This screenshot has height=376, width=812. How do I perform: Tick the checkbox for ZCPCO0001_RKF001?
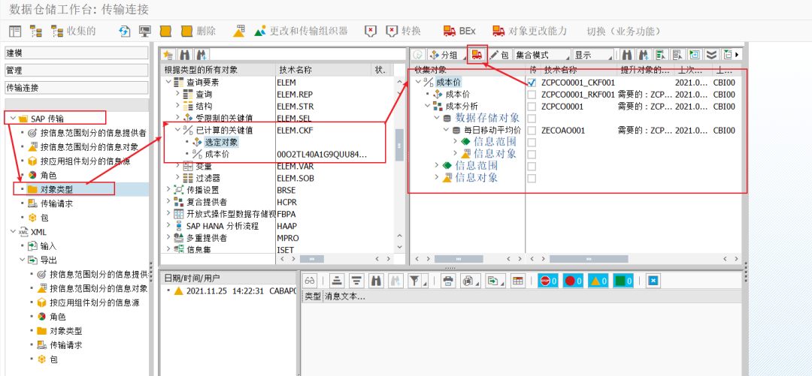[x=532, y=94]
